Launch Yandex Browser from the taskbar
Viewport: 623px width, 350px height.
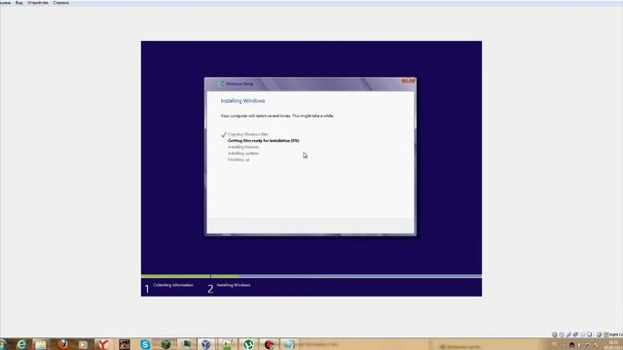(x=104, y=344)
